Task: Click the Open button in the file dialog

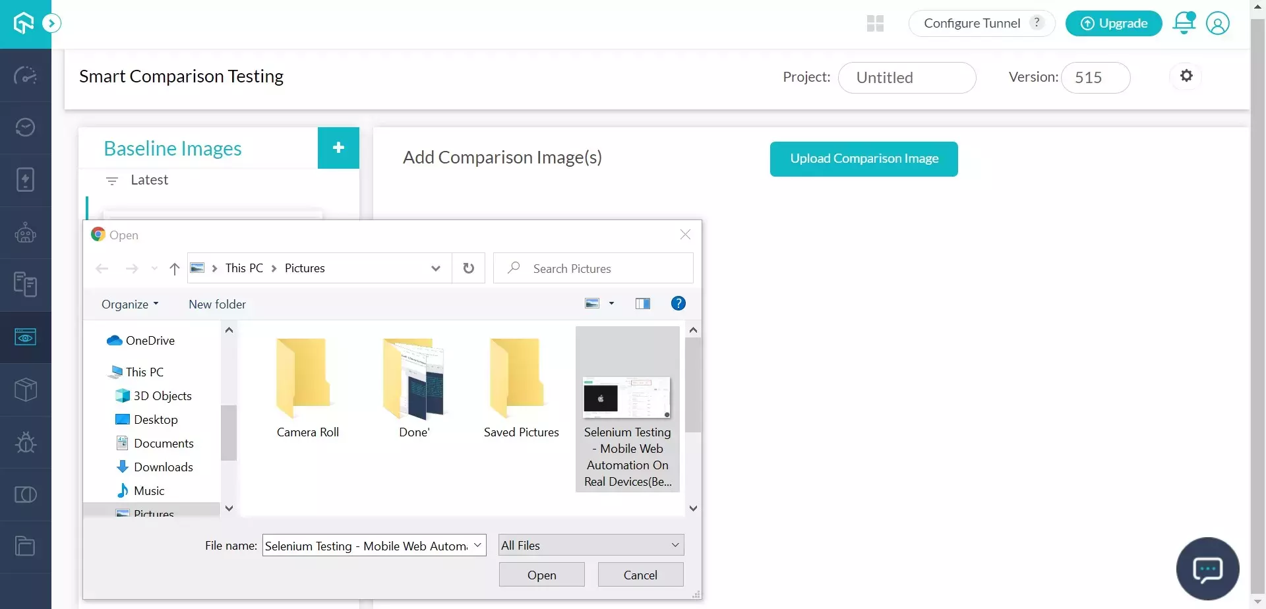Action: coord(541,575)
